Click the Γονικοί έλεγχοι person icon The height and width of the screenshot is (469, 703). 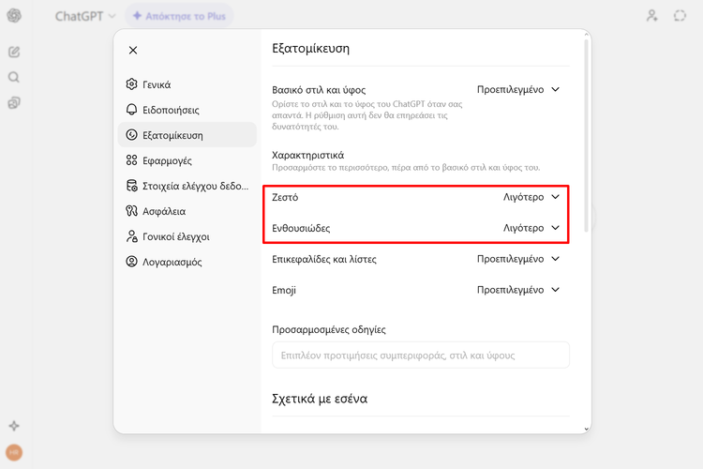(x=132, y=236)
